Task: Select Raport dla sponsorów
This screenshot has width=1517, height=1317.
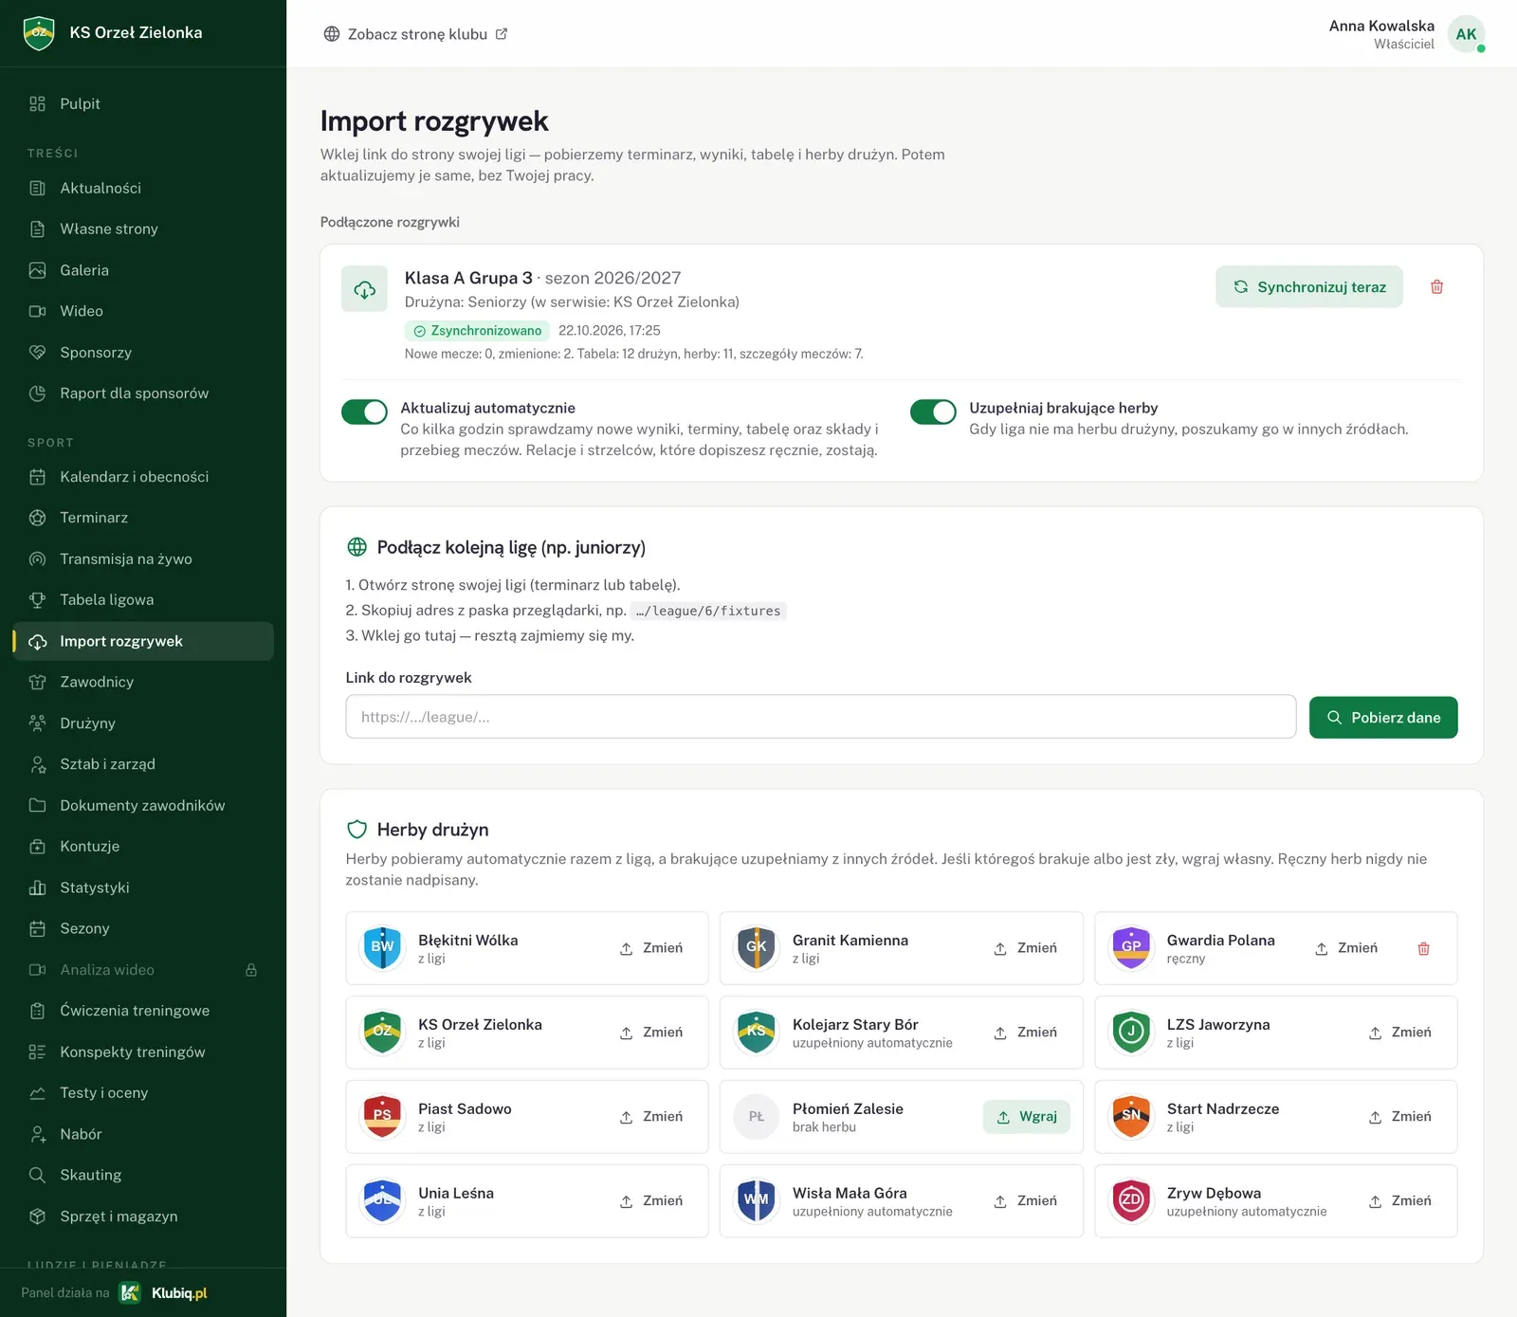Action: click(x=143, y=393)
